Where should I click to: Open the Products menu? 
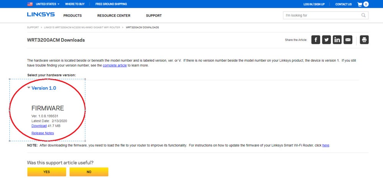click(72, 16)
